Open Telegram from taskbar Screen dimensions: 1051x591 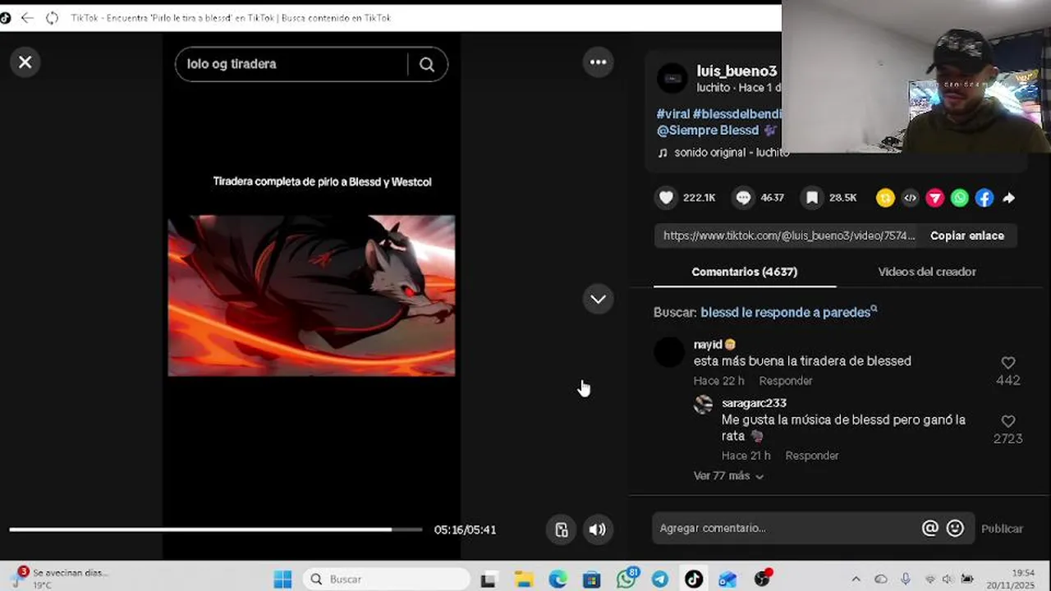tap(660, 580)
